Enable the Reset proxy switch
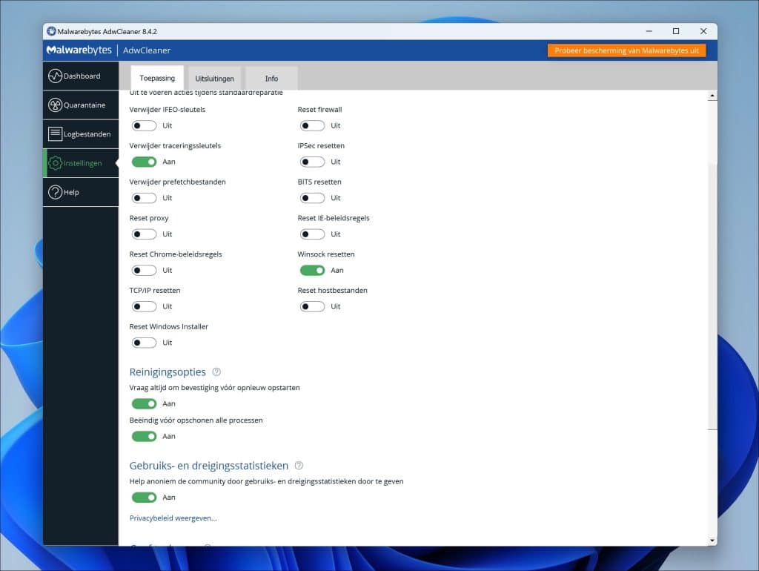Image resolution: width=759 pixels, height=571 pixels. click(x=144, y=234)
